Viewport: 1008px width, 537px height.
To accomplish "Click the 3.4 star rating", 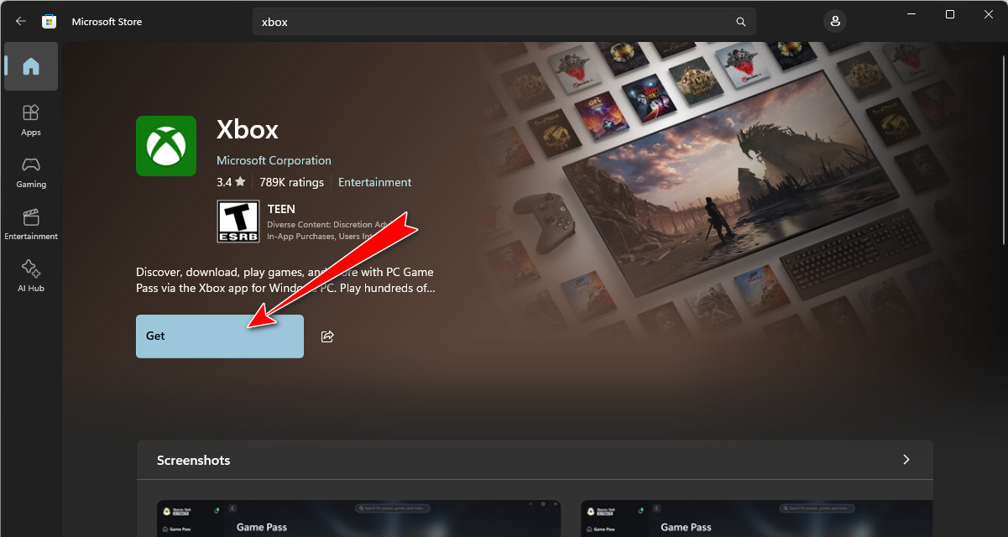I will coord(231,182).
